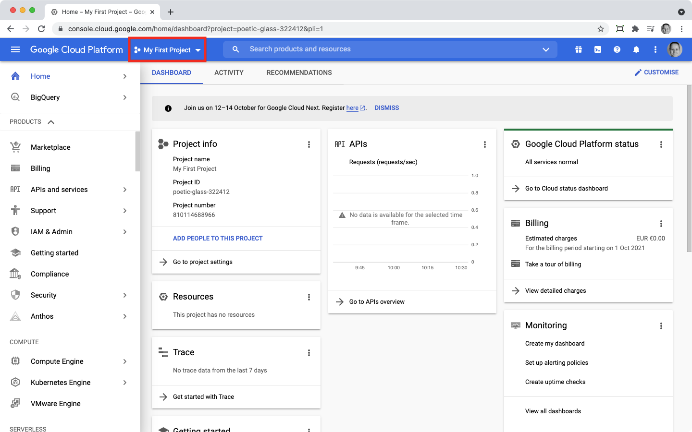Click the Support person icon
The width and height of the screenshot is (692, 432).
point(15,210)
